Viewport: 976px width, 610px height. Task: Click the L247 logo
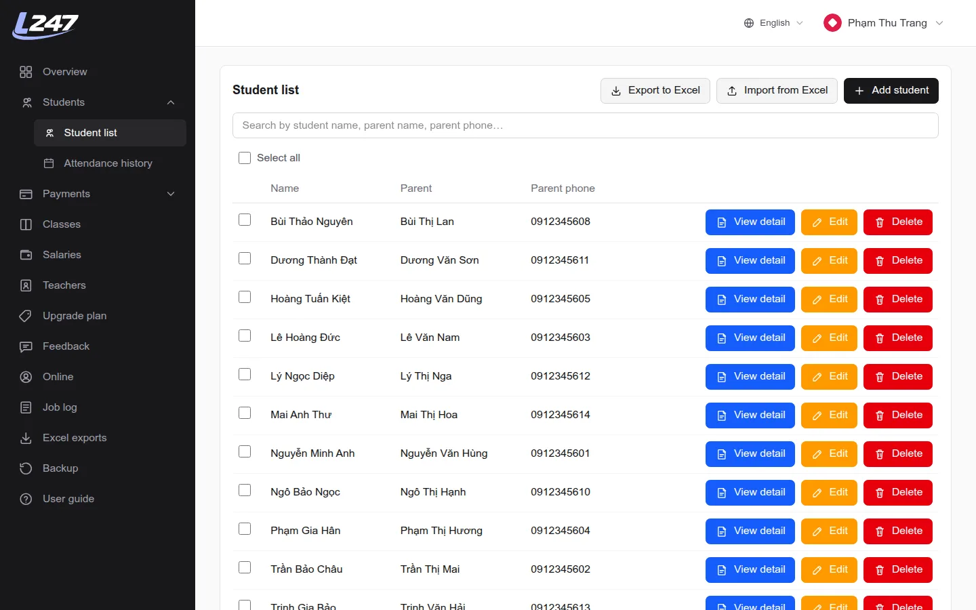(x=45, y=25)
